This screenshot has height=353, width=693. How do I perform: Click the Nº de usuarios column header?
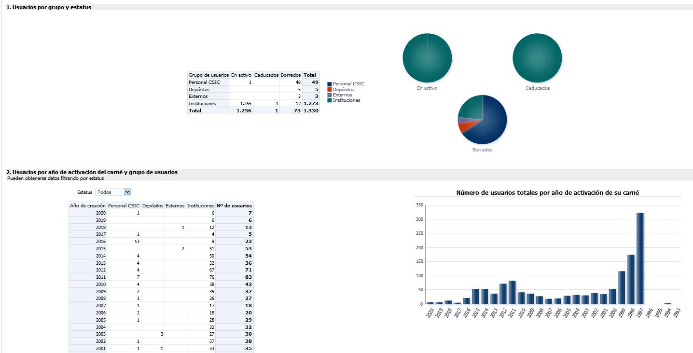point(234,205)
